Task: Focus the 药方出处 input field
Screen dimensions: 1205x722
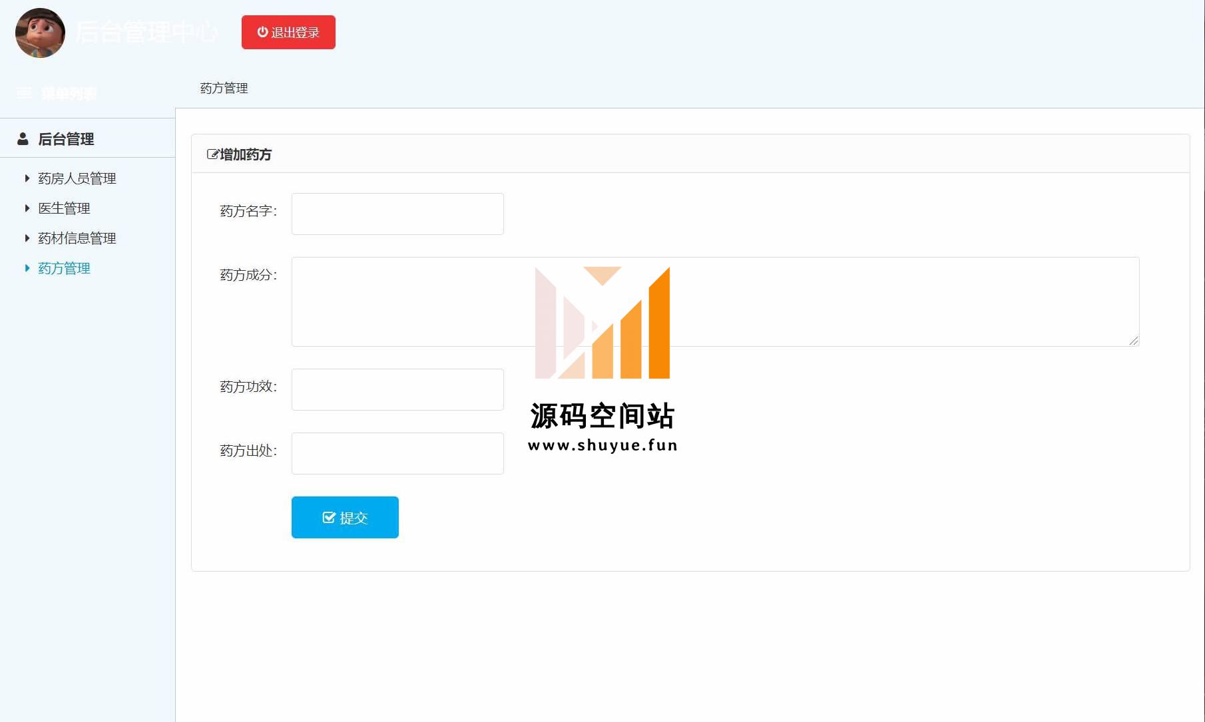Action: 397,453
